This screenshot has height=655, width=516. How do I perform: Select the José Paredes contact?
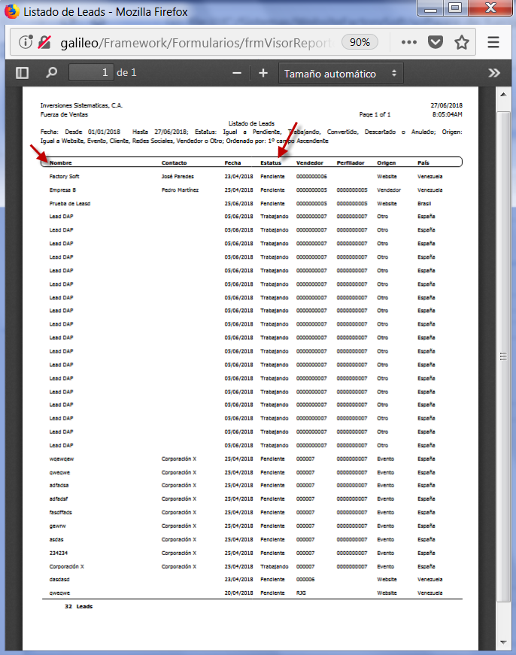pyautogui.click(x=178, y=176)
